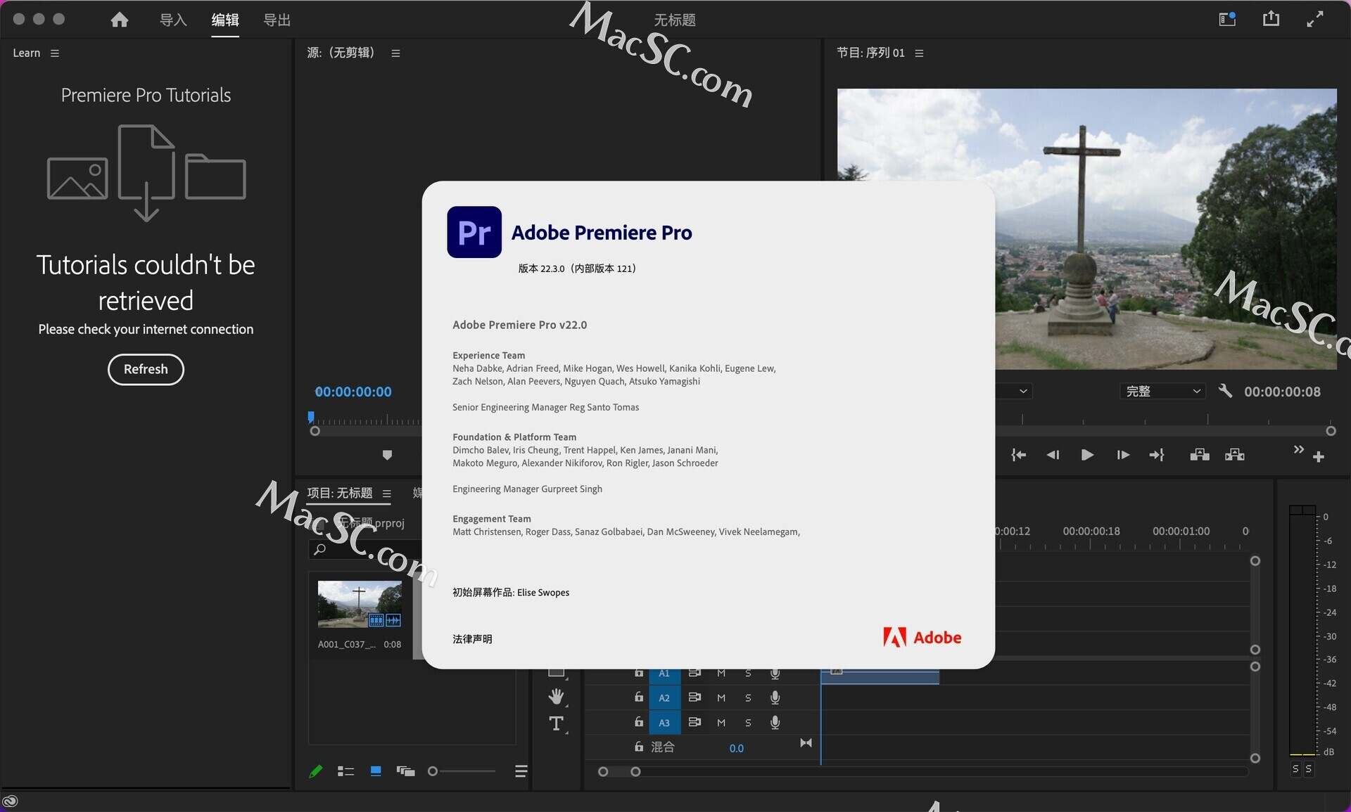This screenshot has width=1351, height=812.
Task: Click Go to In point button
Action: (1018, 455)
